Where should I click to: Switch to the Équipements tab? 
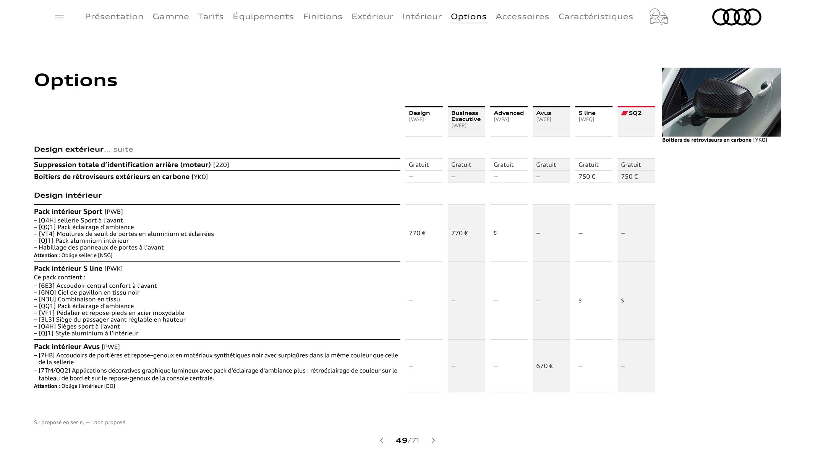pyautogui.click(x=263, y=16)
